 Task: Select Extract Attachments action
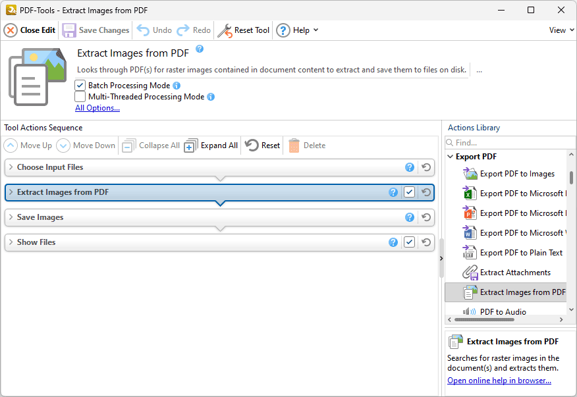pyautogui.click(x=507, y=273)
